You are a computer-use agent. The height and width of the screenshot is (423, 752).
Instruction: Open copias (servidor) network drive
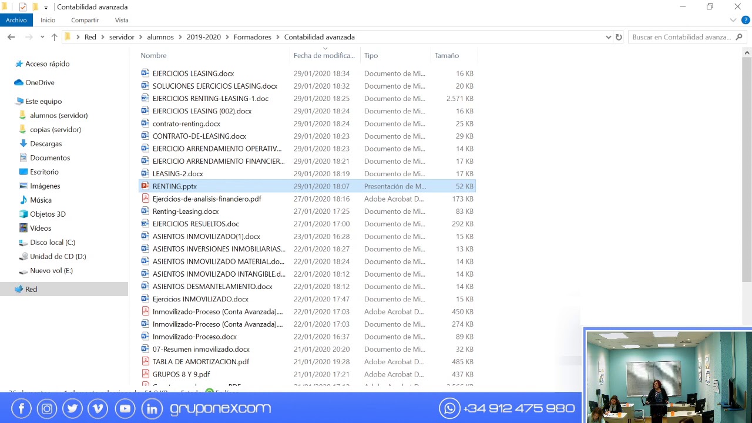pyautogui.click(x=55, y=129)
